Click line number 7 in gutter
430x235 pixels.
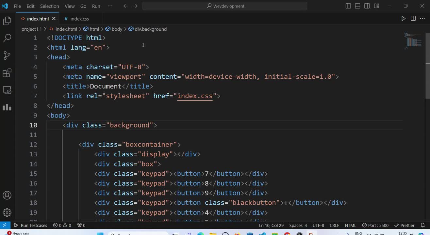pos(35,96)
